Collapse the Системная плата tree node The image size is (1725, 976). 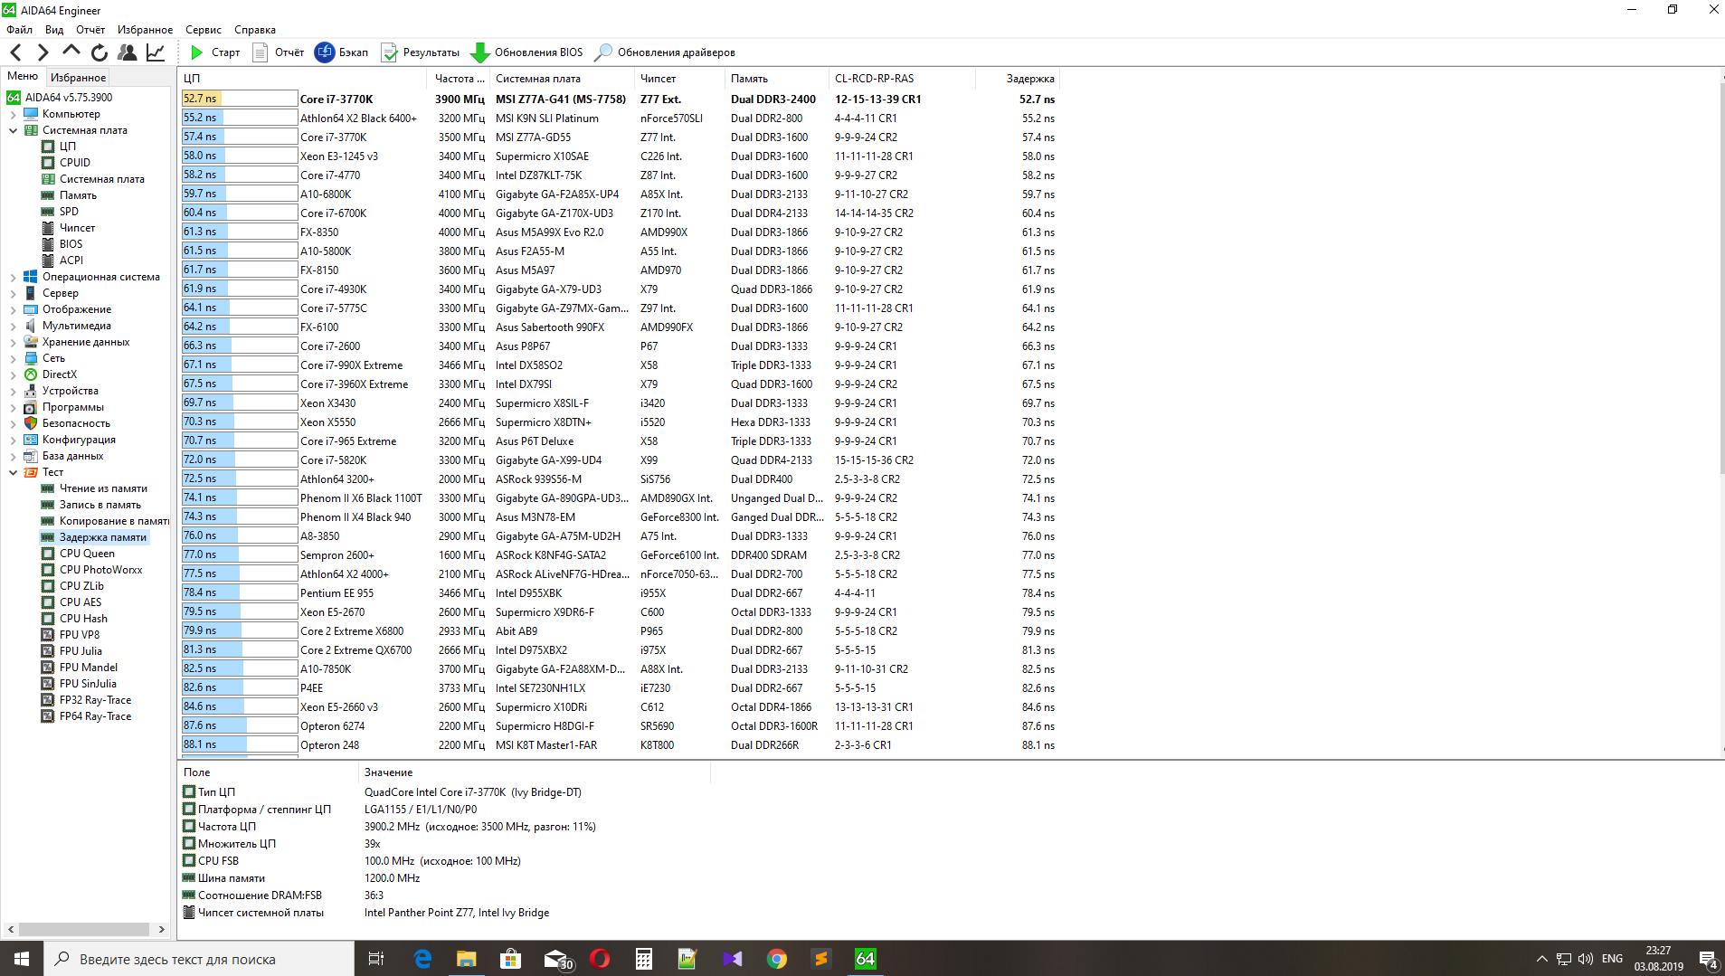click(x=14, y=130)
